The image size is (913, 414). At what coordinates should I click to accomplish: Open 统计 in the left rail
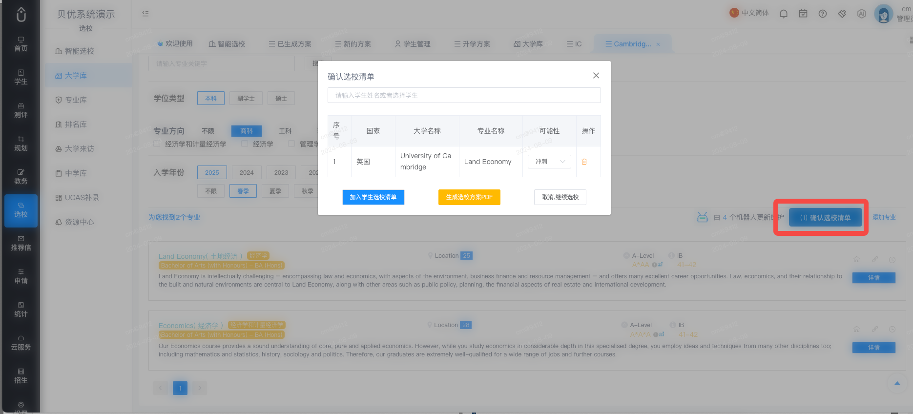pos(21,310)
